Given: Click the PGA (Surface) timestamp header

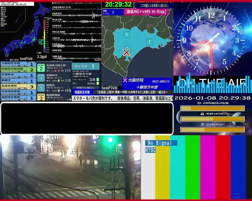Looking at the screenshot, I should click(x=17, y=4).
